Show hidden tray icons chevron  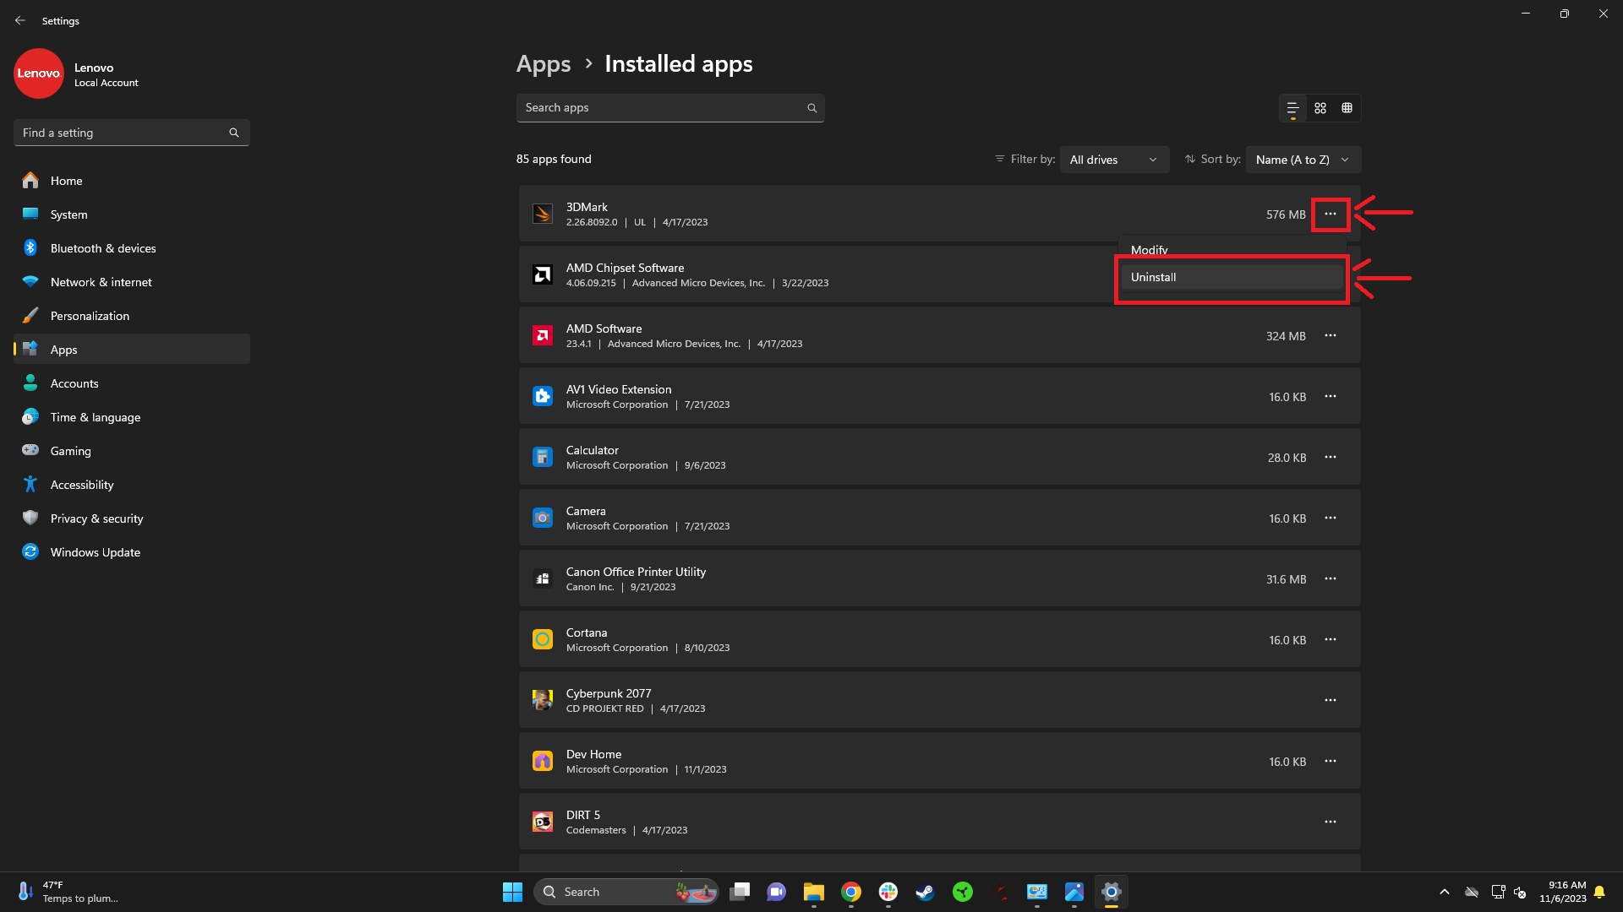coord(1445,892)
